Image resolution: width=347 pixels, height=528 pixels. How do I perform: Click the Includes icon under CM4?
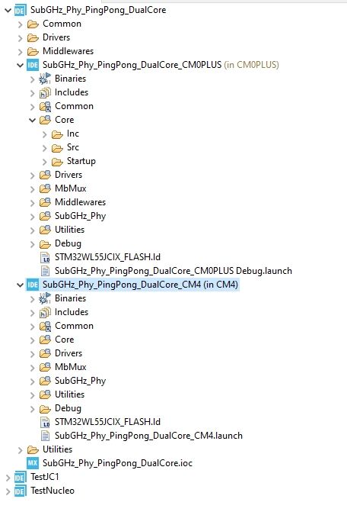(45, 313)
